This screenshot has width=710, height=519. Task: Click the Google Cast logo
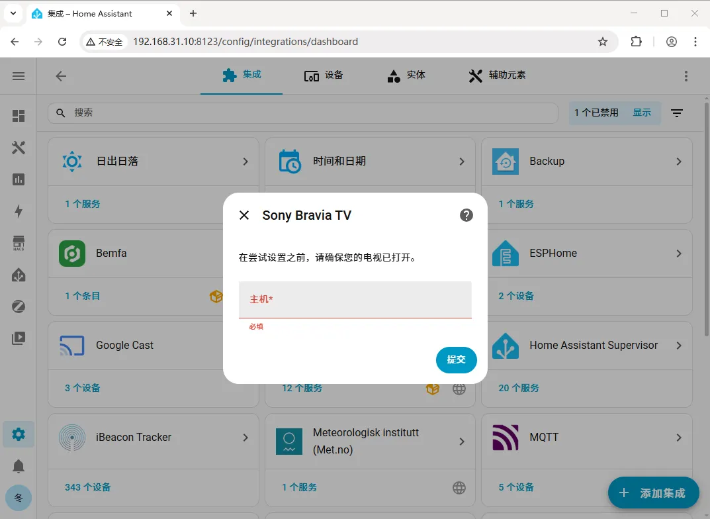coord(72,346)
